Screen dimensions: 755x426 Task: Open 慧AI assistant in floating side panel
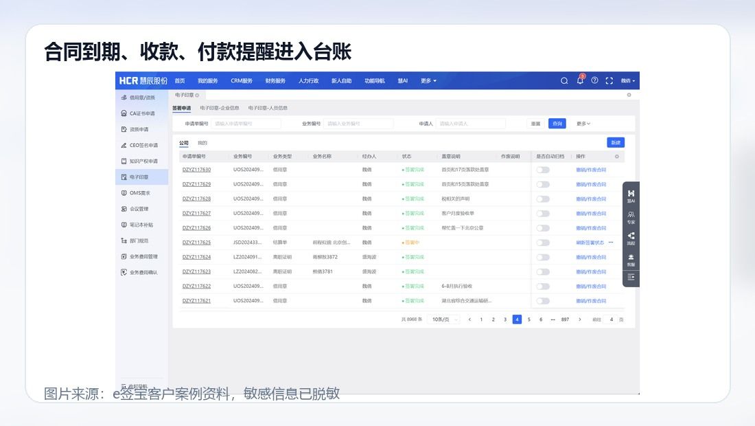coord(631,196)
